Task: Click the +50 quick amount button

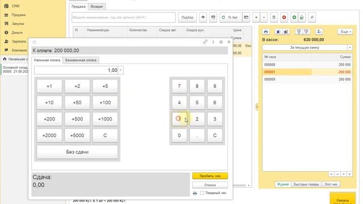Action: (77, 103)
